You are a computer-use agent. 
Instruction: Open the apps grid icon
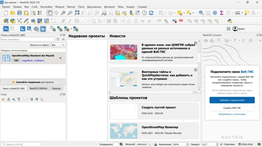pos(228,29)
